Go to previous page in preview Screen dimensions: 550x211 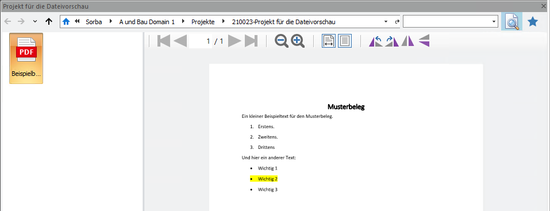[x=180, y=41]
